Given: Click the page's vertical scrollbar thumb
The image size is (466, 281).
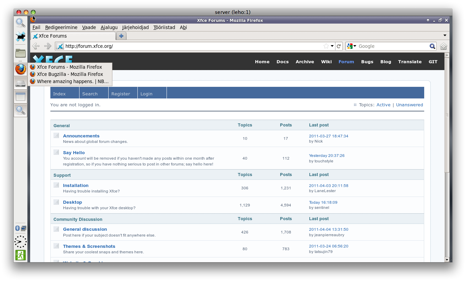Looking at the screenshot, I should tap(447, 115).
